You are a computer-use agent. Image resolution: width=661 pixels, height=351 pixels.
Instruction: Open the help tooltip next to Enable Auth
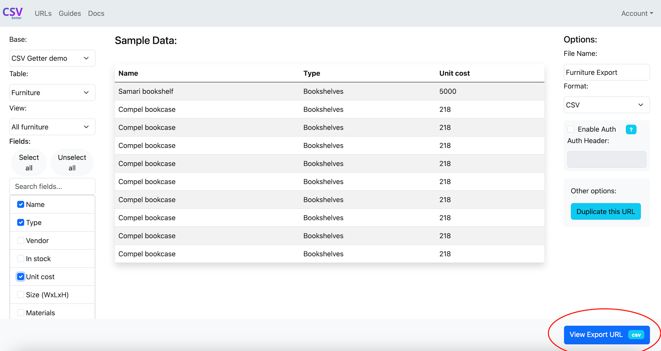click(x=631, y=130)
